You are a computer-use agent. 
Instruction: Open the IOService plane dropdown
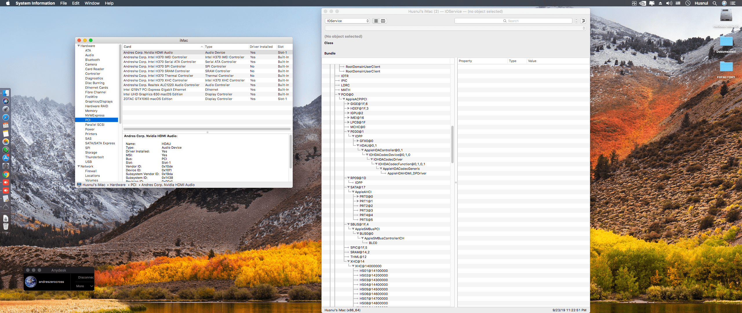[347, 21]
